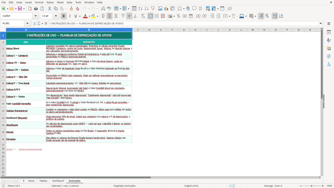Select cell B3 describing Ativos Base
The width and height of the screenshot is (334, 188).
pos(89,48)
